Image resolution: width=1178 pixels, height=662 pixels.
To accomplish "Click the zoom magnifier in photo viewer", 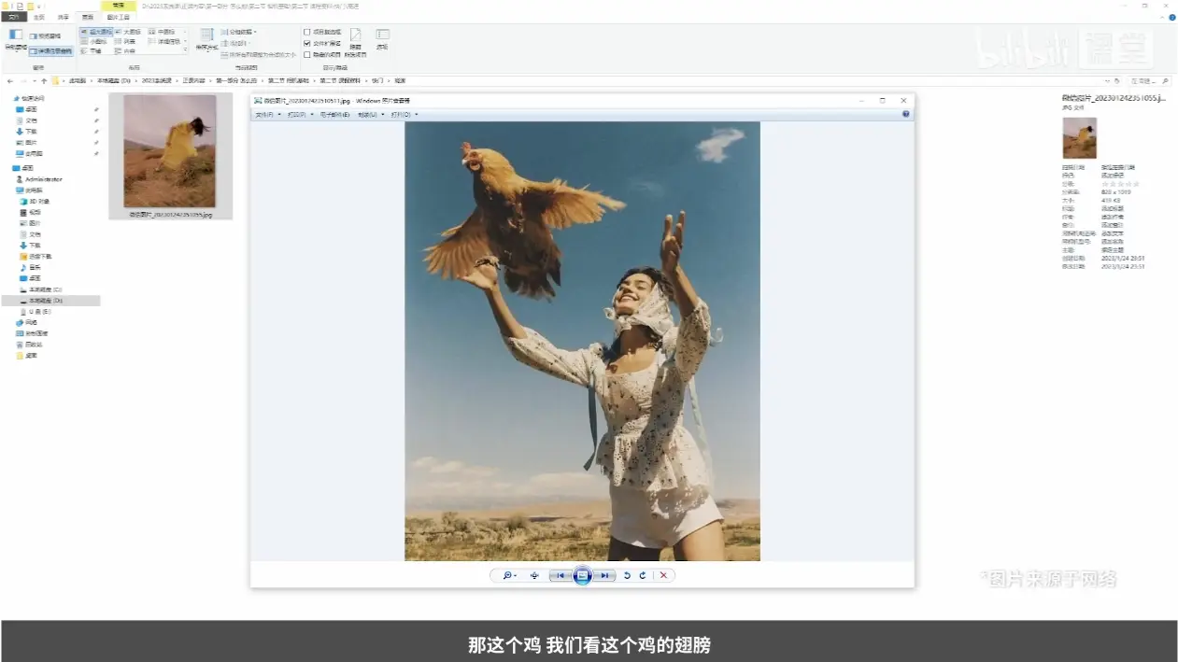I will tap(508, 576).
